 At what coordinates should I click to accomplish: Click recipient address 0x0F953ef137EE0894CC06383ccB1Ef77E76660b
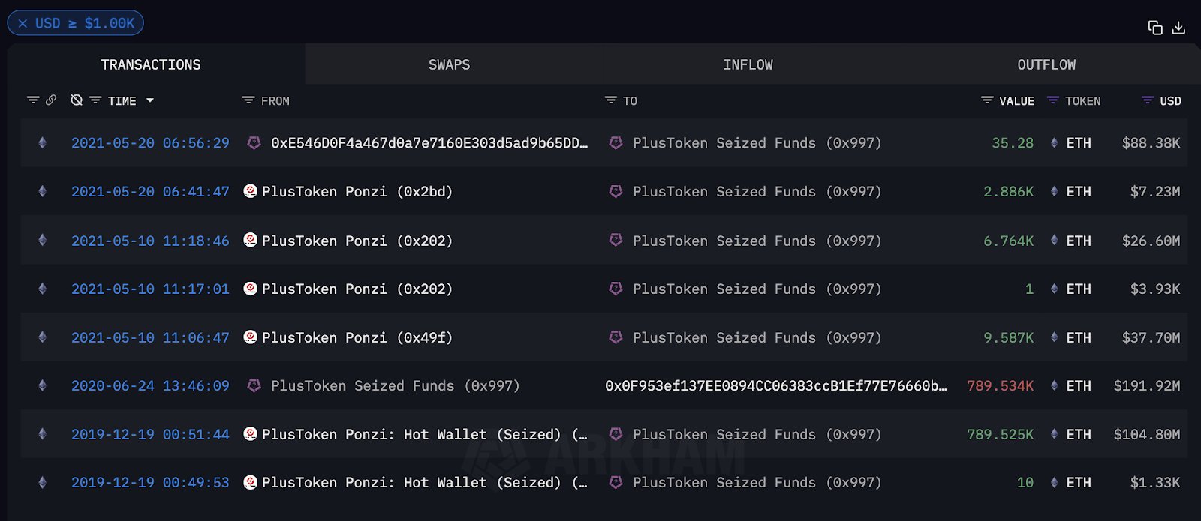coord(776,385)
